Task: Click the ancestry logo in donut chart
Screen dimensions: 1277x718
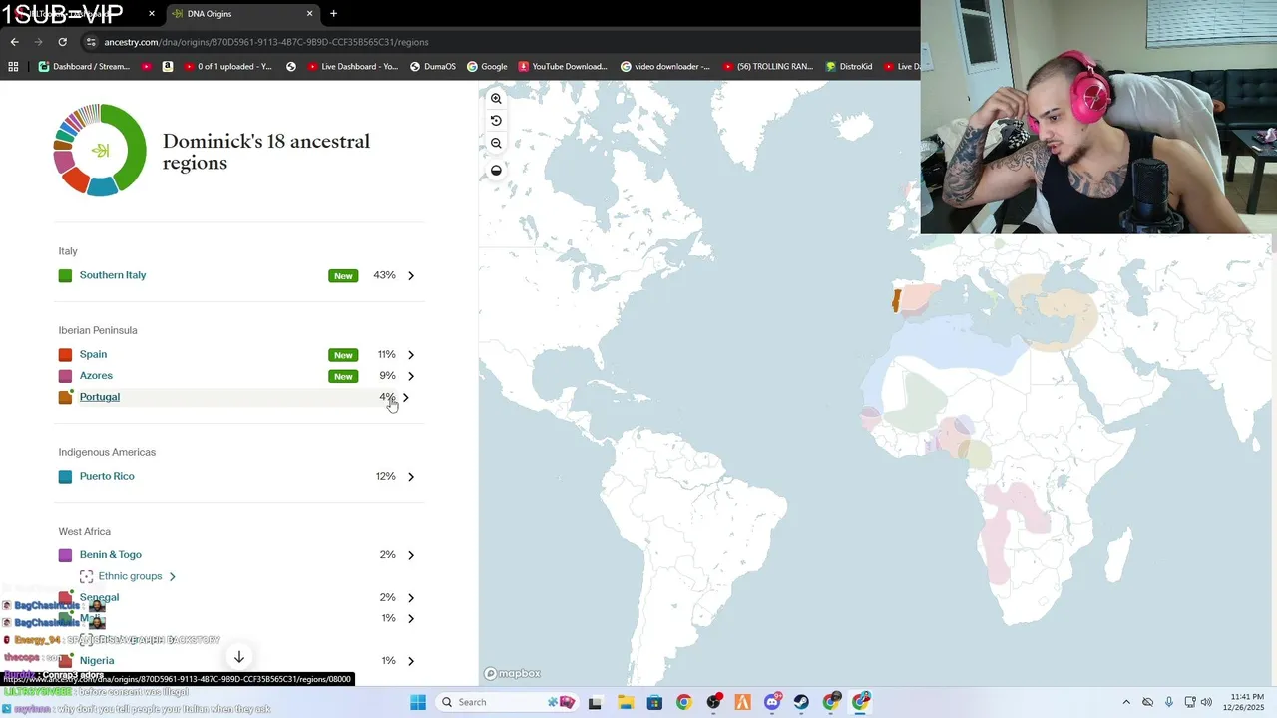Action: click(x=100, y=151)
